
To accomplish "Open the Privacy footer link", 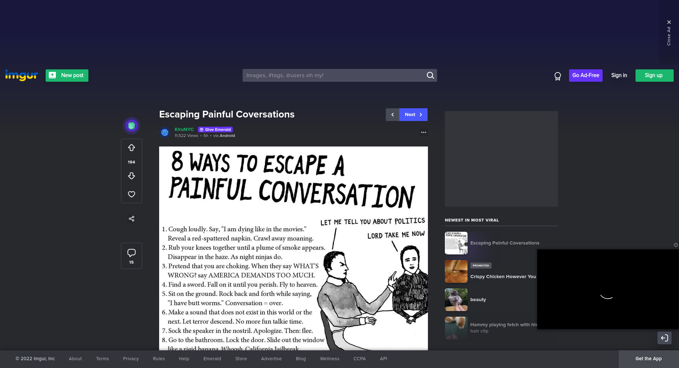I will (131, 359).
